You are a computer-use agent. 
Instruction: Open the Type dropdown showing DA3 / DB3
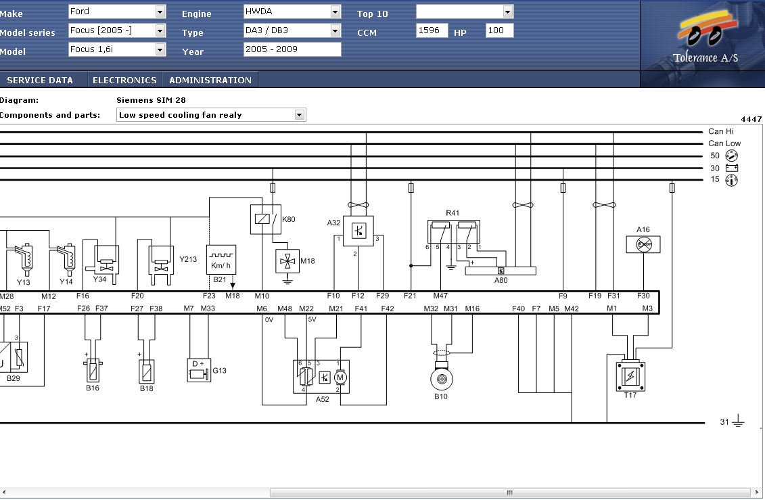point(292,30)
